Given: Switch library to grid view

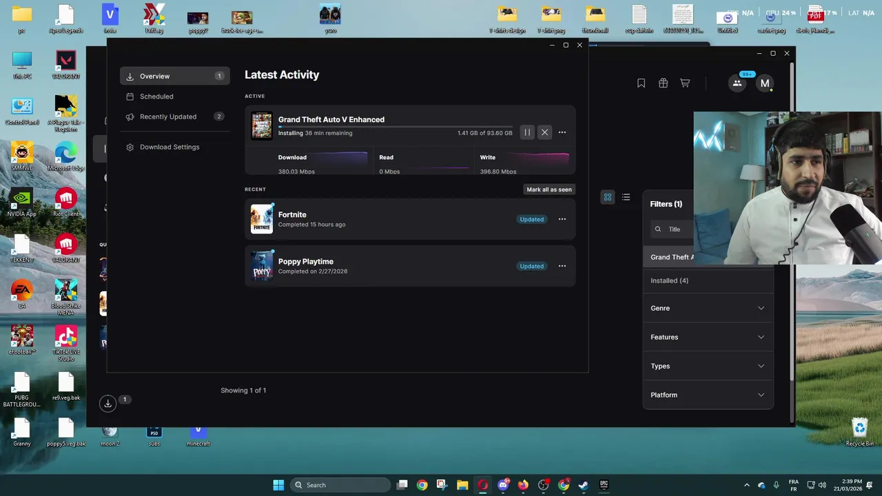Looking at the screenshot, I should pos(608,197).
